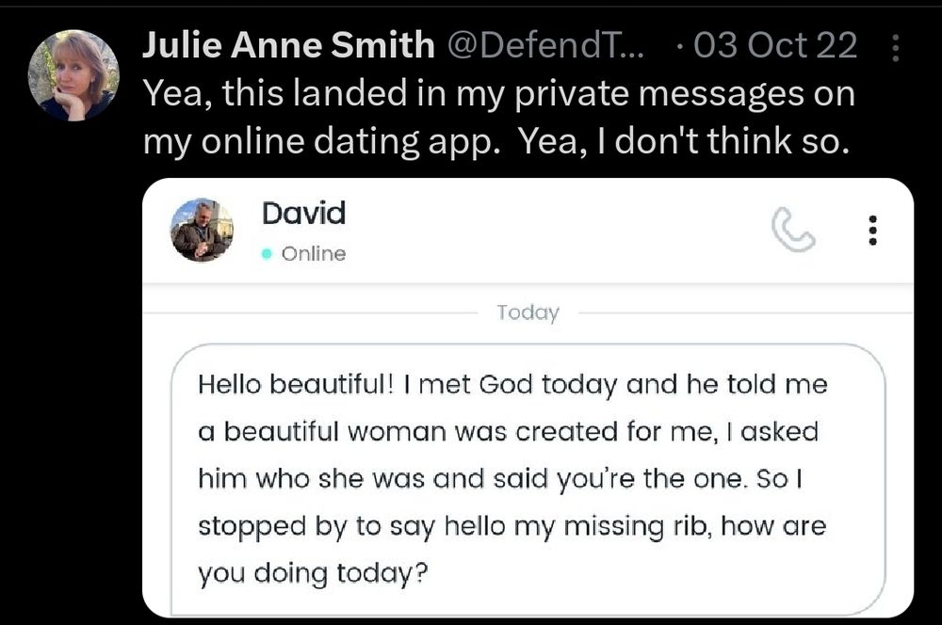Click the tweet line mentioning 'private messages'
Screen dimensions: 942x625
498,93
